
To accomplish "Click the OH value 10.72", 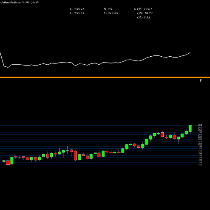I will 148,13.
